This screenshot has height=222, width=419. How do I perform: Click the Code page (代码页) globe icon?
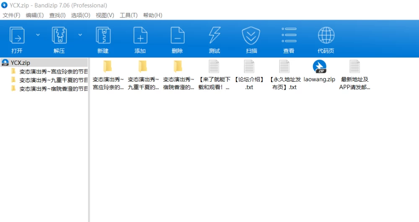pos(326,35)
